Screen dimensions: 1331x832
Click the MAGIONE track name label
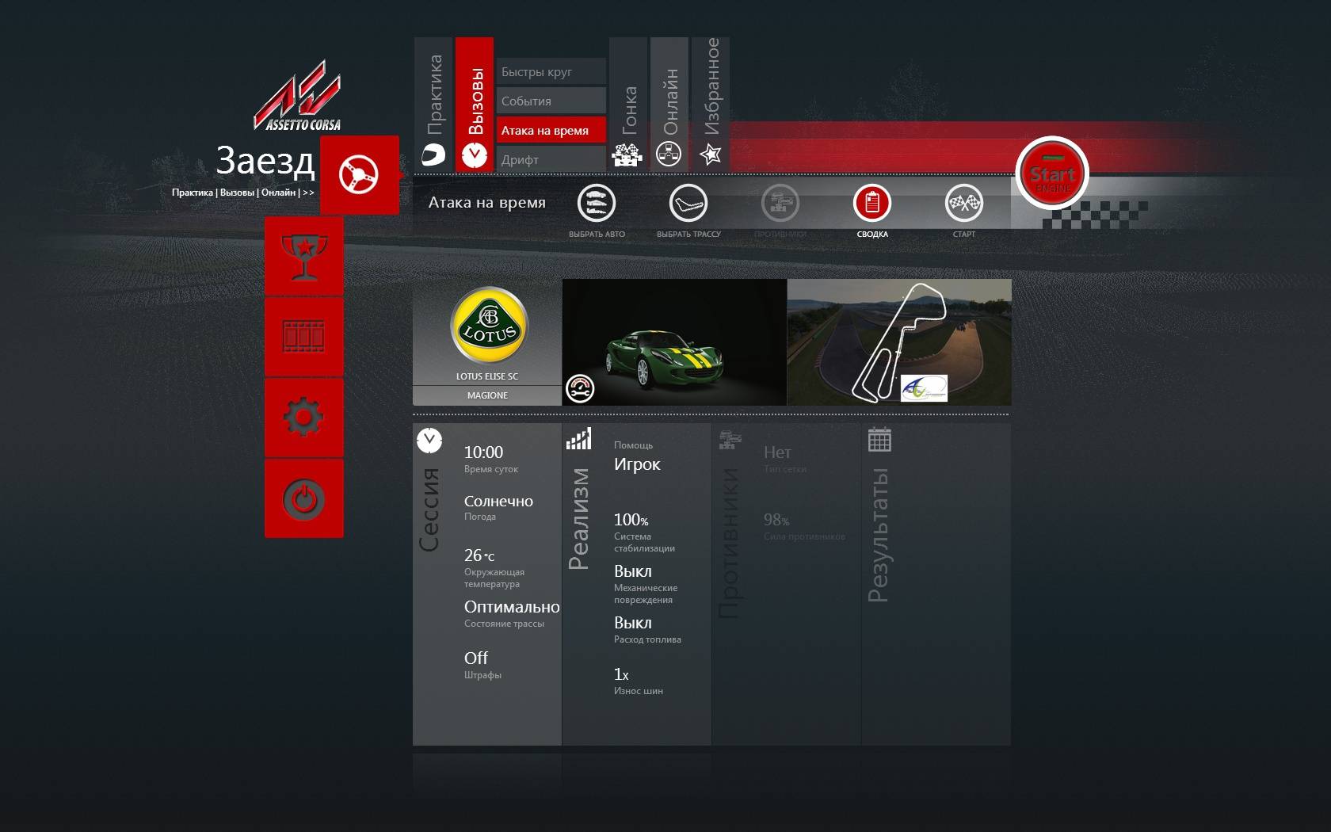[x=487, y=395]
